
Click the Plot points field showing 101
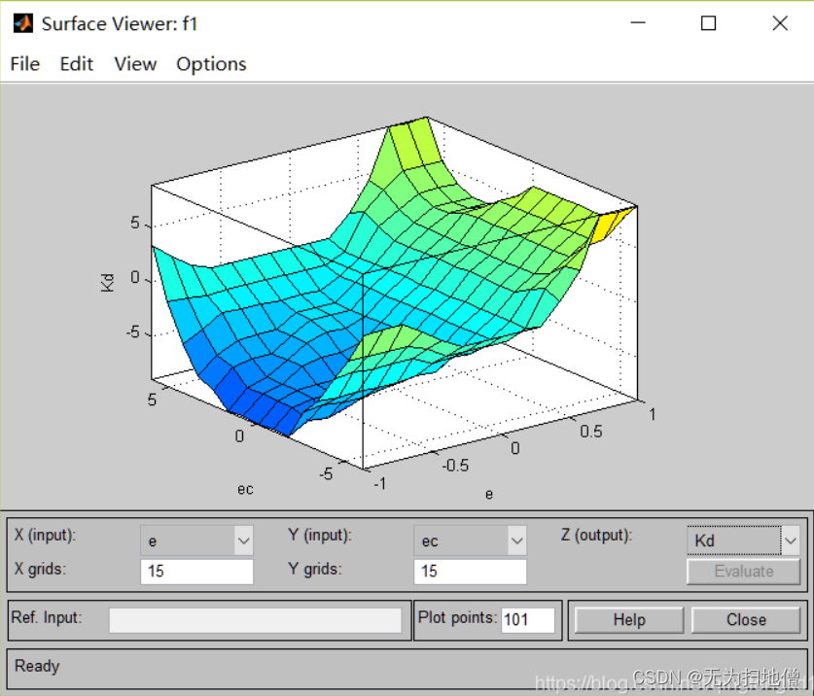tap(527, 620)
